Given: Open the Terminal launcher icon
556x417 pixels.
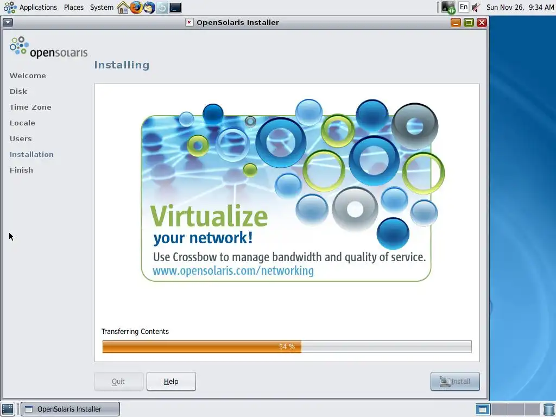Looking at the screenshot, I should point(175,8).
